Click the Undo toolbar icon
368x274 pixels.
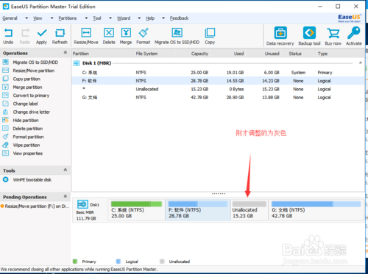point(8,33)
